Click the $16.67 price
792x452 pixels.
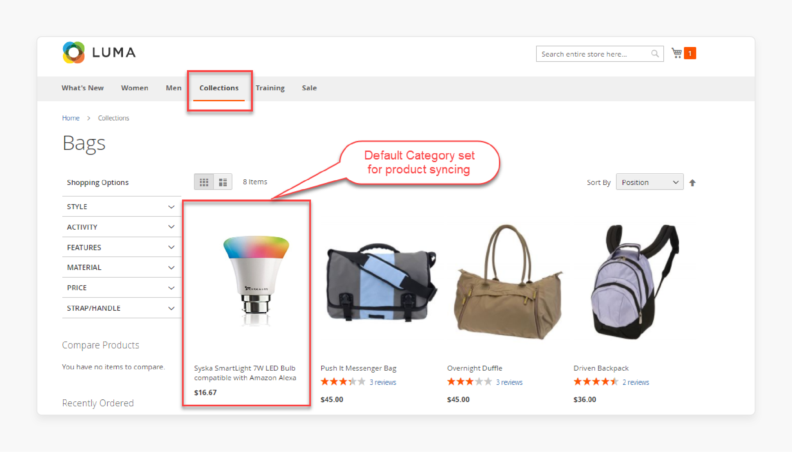[x=205, y=393]
